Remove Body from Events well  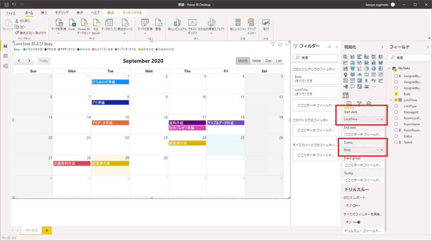click(382, 150)
